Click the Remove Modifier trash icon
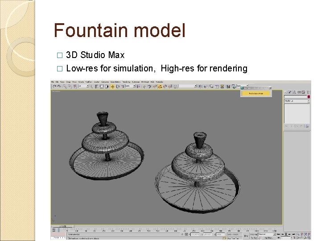 tap(301, 126)
